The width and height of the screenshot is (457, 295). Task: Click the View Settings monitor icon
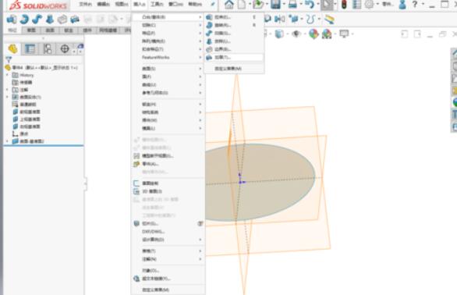click(344, 34)
